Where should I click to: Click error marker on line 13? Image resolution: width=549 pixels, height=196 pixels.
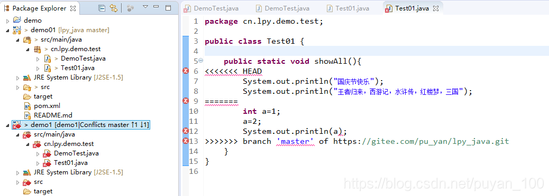tap(186, 141)
